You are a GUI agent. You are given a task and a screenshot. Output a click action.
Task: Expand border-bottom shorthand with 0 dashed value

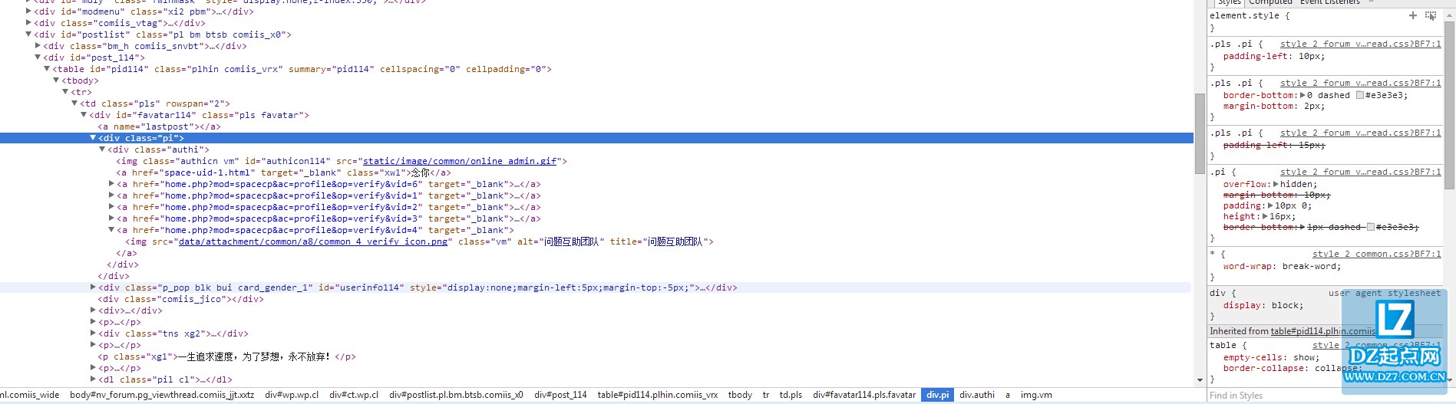[x=1302, y=95]
